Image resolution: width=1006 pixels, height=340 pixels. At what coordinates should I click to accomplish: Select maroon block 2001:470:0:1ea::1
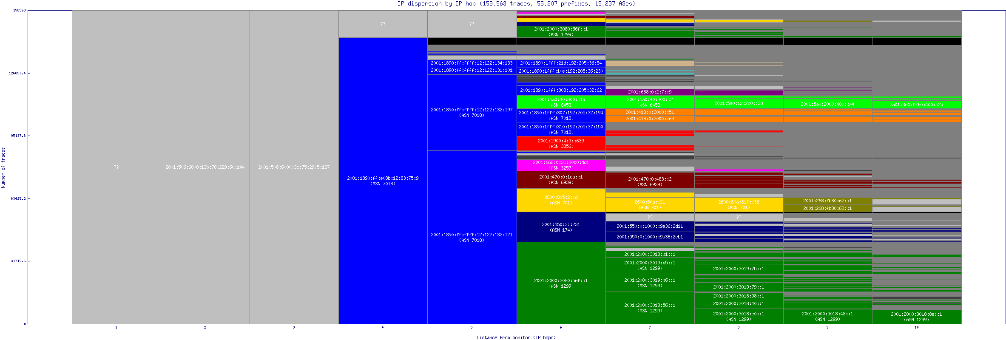click(x=561, y=179)
